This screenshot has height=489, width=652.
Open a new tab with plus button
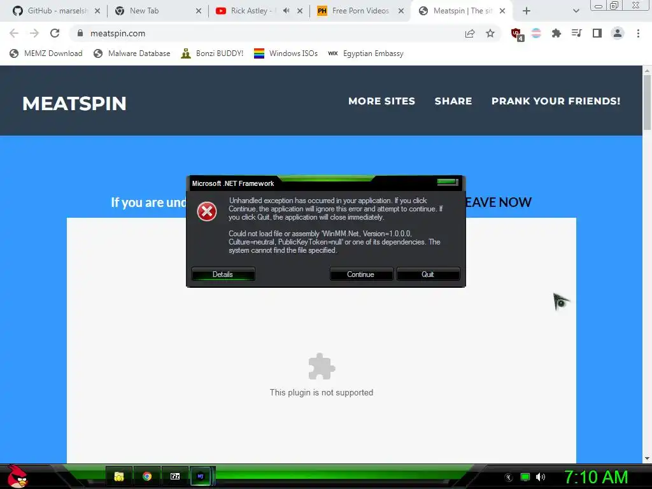point(527,11)
